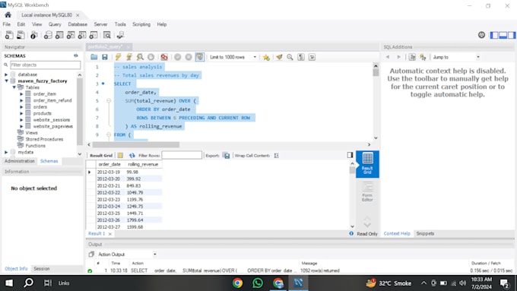Click create new table icon
The image size is (517, 291).
pyautogui.click(x=59, y=35)
